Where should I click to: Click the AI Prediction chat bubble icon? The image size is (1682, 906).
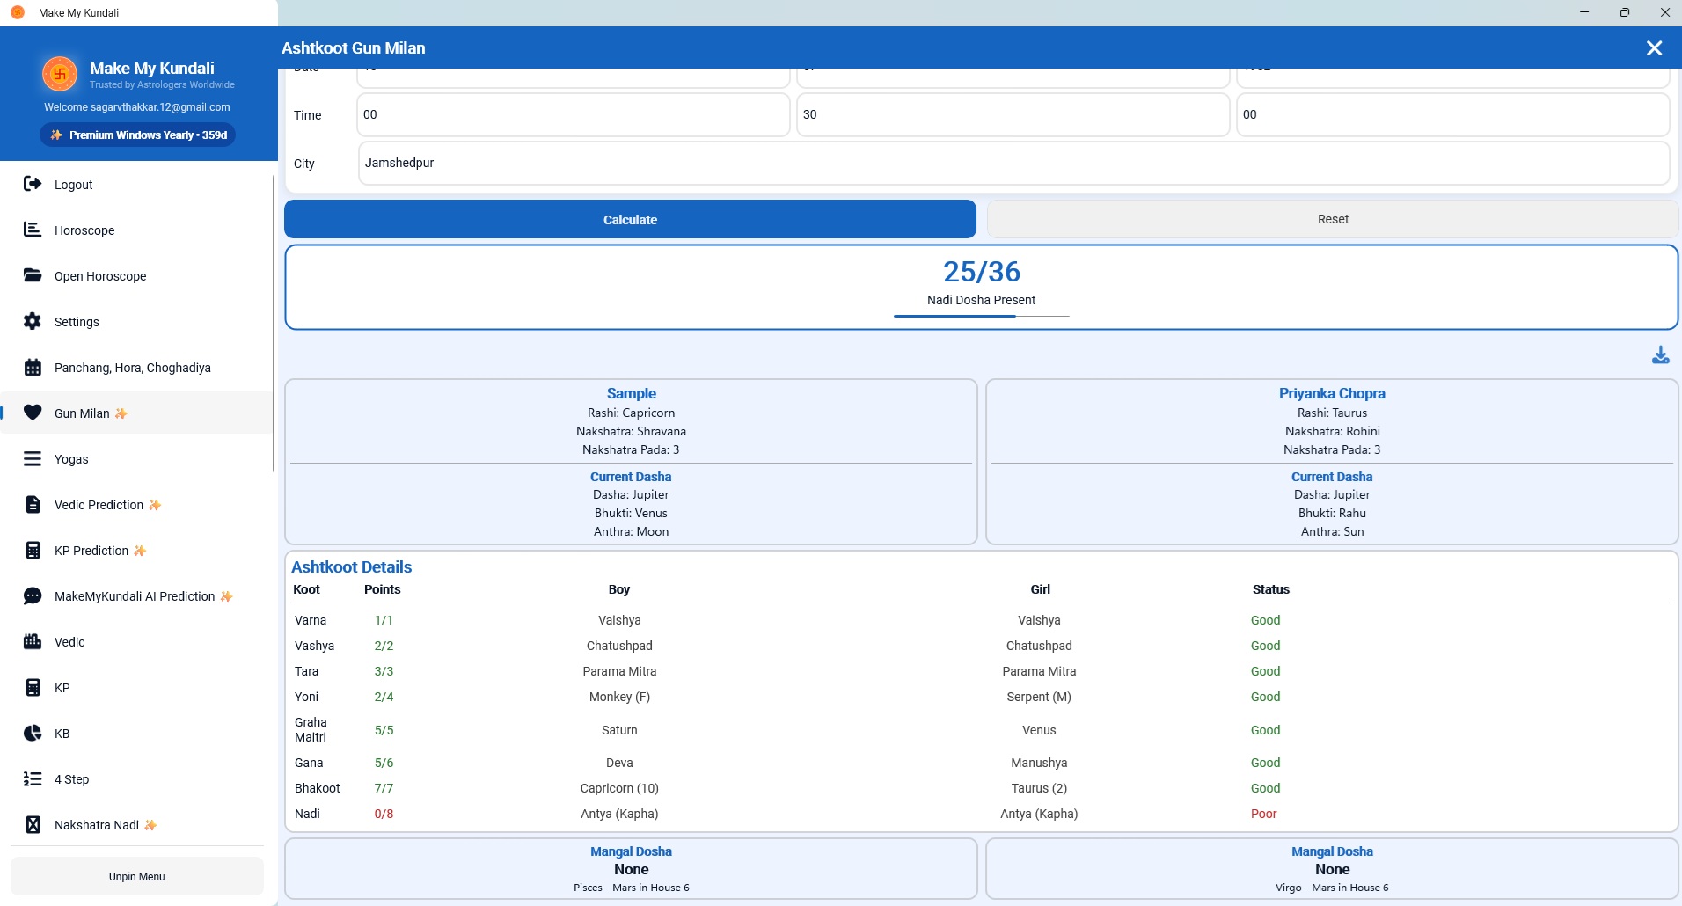[x=33, y=595]
